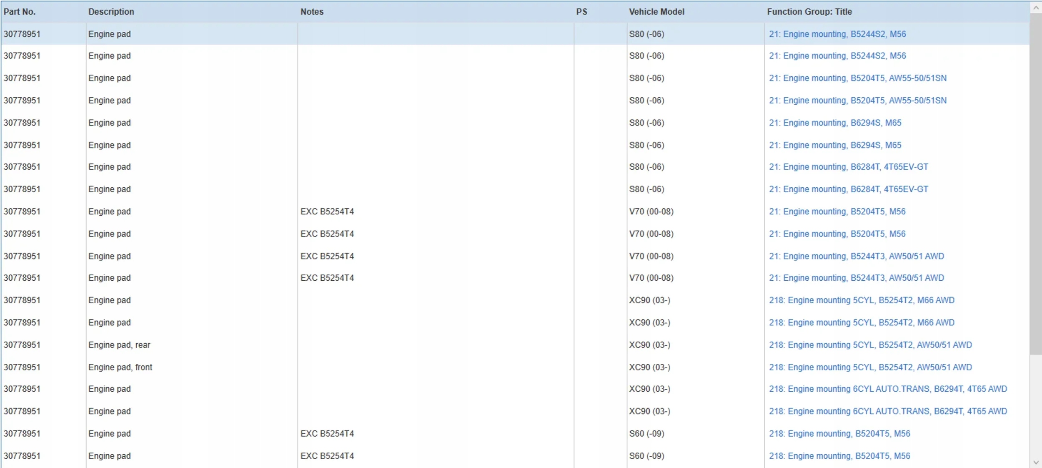Click the Notes column header
This screenshot has width=1042, height=468.
point(312,12)
